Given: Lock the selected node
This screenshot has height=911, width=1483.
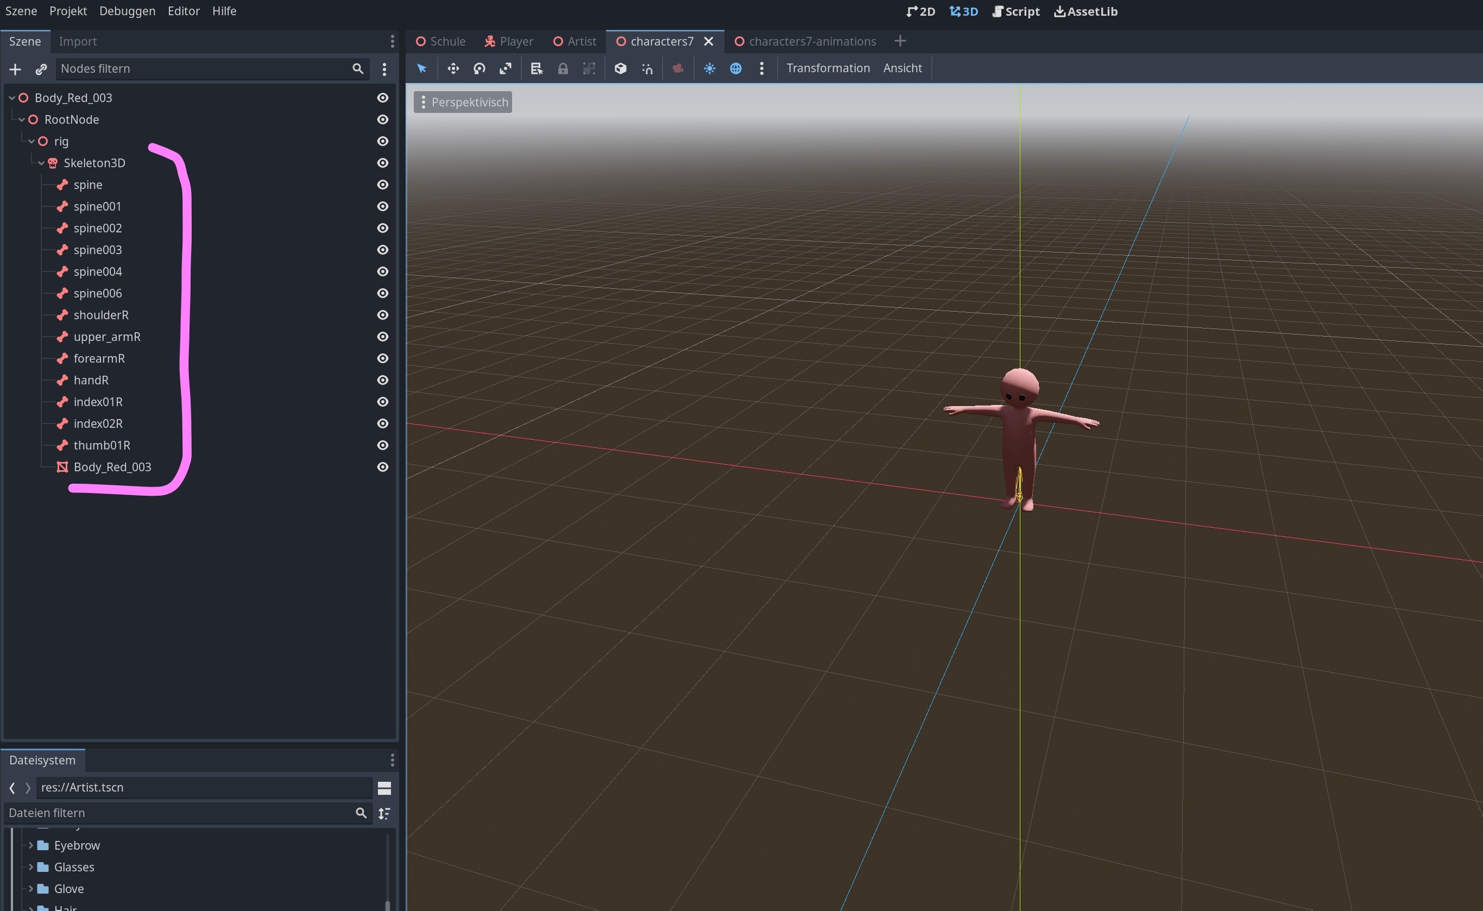Looking at the screenshot, I should tap(563, 68).
